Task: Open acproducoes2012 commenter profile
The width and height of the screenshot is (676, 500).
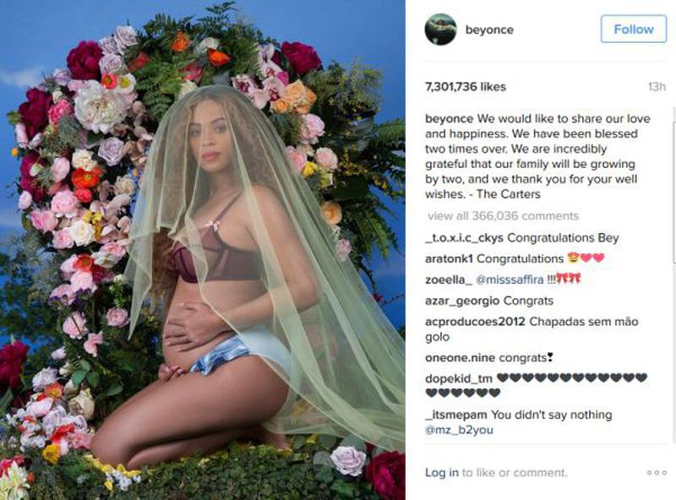Action: tap(475, 322)
